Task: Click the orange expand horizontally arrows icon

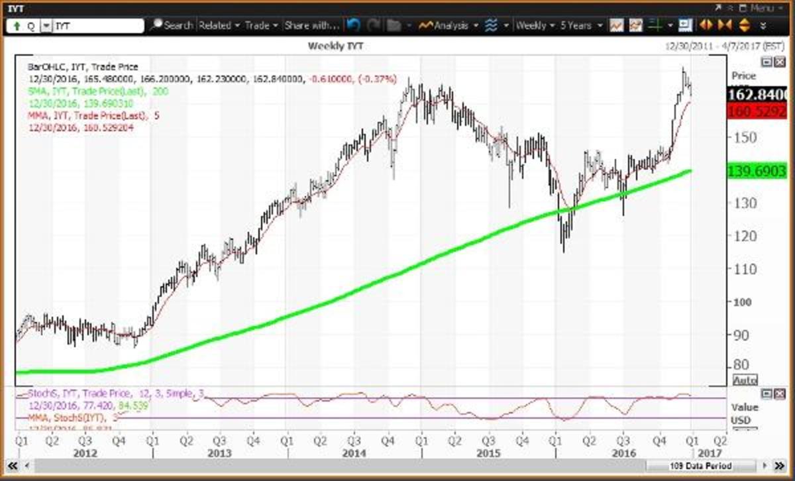Action: (706, 25)
